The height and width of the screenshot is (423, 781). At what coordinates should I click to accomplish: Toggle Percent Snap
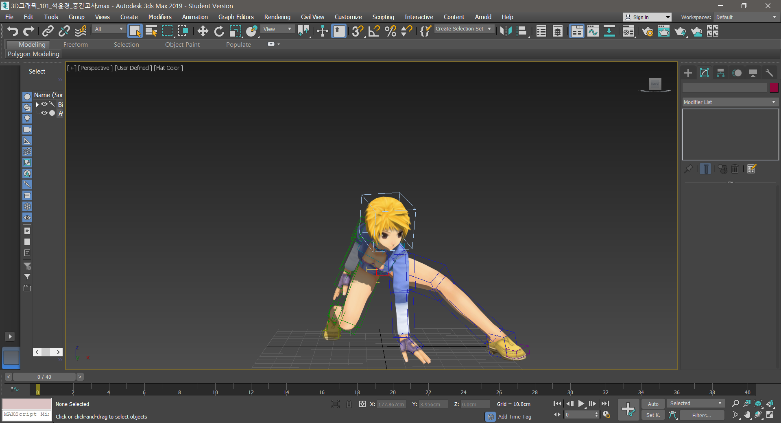390,31
